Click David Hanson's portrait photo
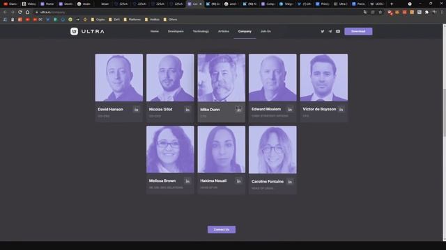The width and height of the screenshot is (446, 250). (x=119, y=78)
